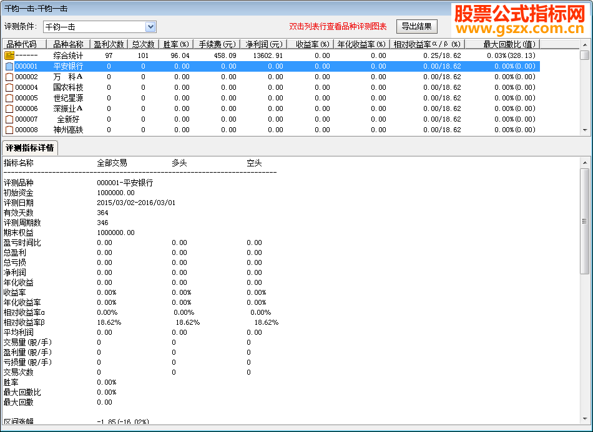Click stock code 000004
The height and width of the screenshot is (432, 593).
pyautogui.click(x=26, y=87)
